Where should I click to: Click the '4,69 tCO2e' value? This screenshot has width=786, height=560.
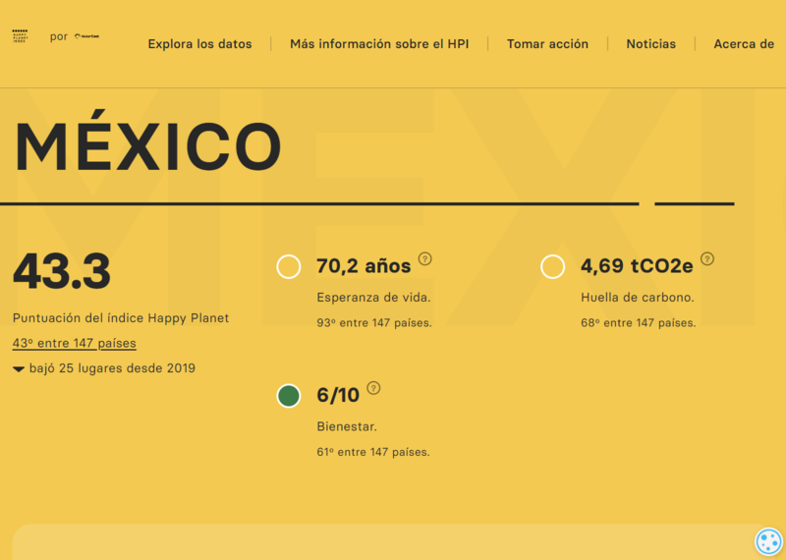(x=637, y=266)
